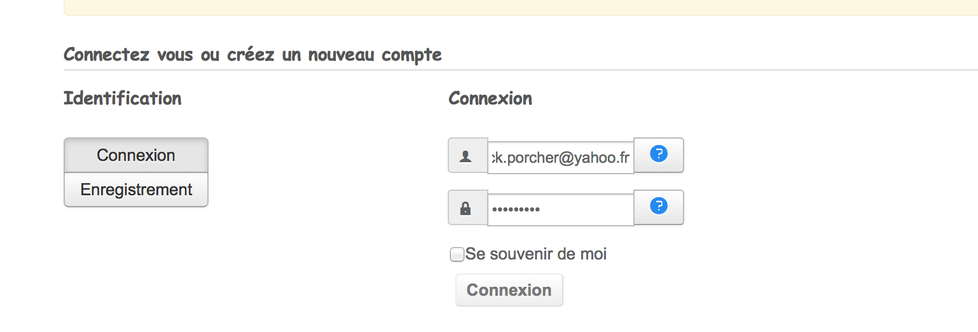Click the "Connectez vous ou créez un nouveau compte" title
Image resolution: width=978 pixels, height=332 pixels.
(252, 55)
